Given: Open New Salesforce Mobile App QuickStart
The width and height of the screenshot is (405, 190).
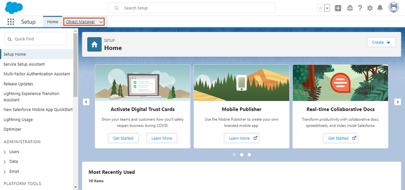Looking at the screenshot, I should tap(38, 110).
